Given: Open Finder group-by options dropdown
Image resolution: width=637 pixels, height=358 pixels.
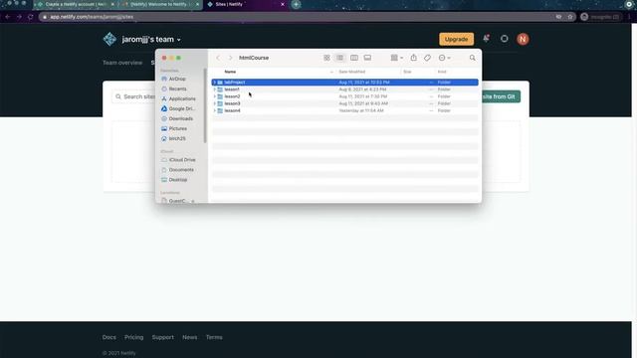Looking at the screenshot, I should [x=396, y=58].
